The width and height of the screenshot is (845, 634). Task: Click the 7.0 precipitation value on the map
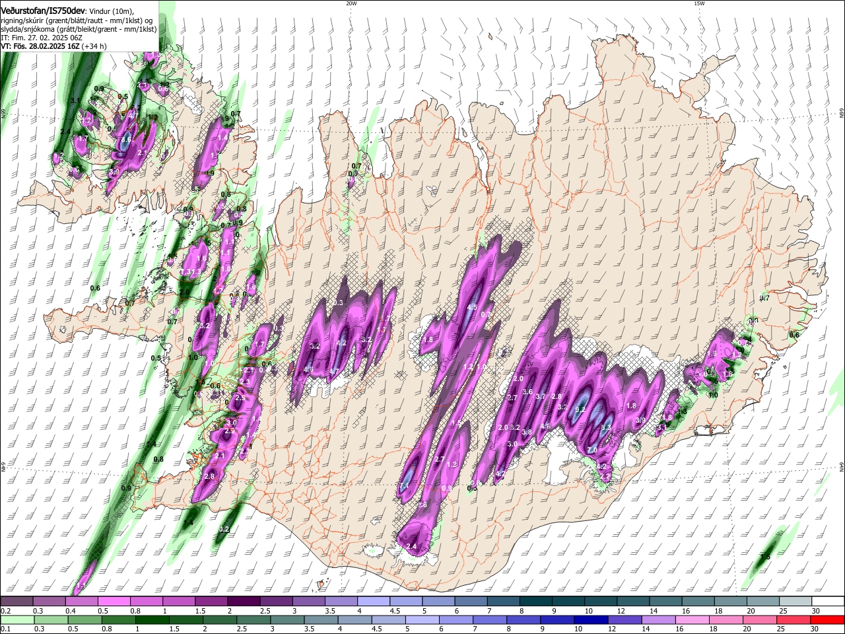click(592, 450)
